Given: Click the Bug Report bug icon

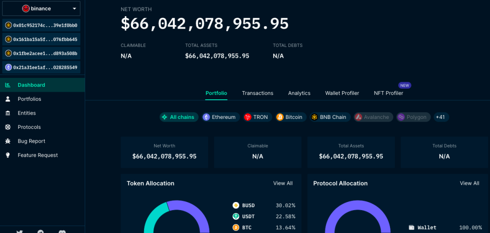Looking at the screenshot, I should 8,141.
